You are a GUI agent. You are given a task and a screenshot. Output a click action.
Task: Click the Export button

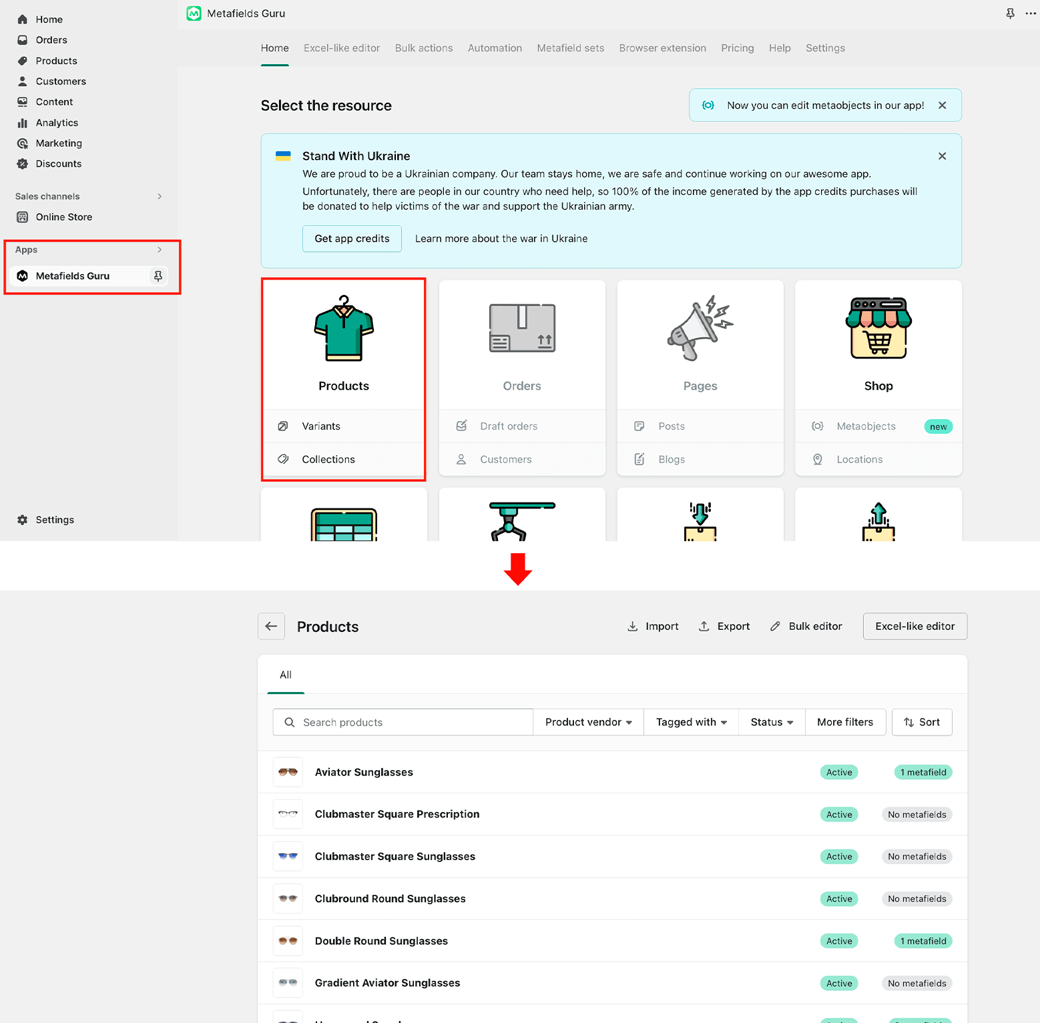724,627
